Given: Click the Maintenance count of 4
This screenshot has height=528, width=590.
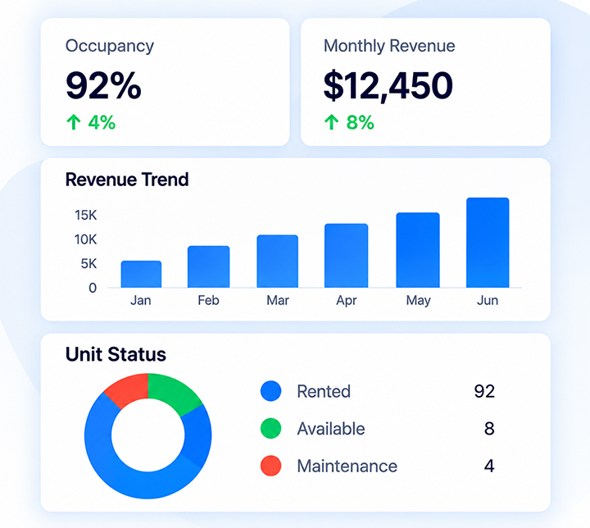Looking at the screenshot, I should 489,466.
